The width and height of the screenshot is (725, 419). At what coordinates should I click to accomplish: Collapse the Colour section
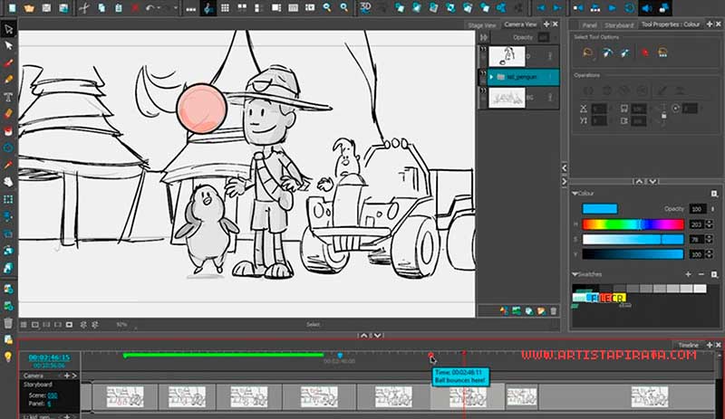(575, 193)
